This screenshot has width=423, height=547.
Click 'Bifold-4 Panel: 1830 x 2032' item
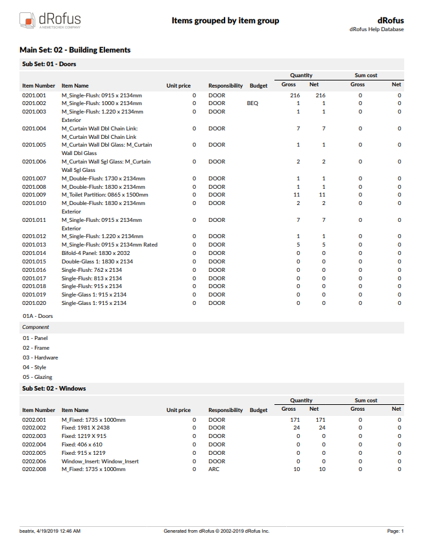click(x=95, y=253)
